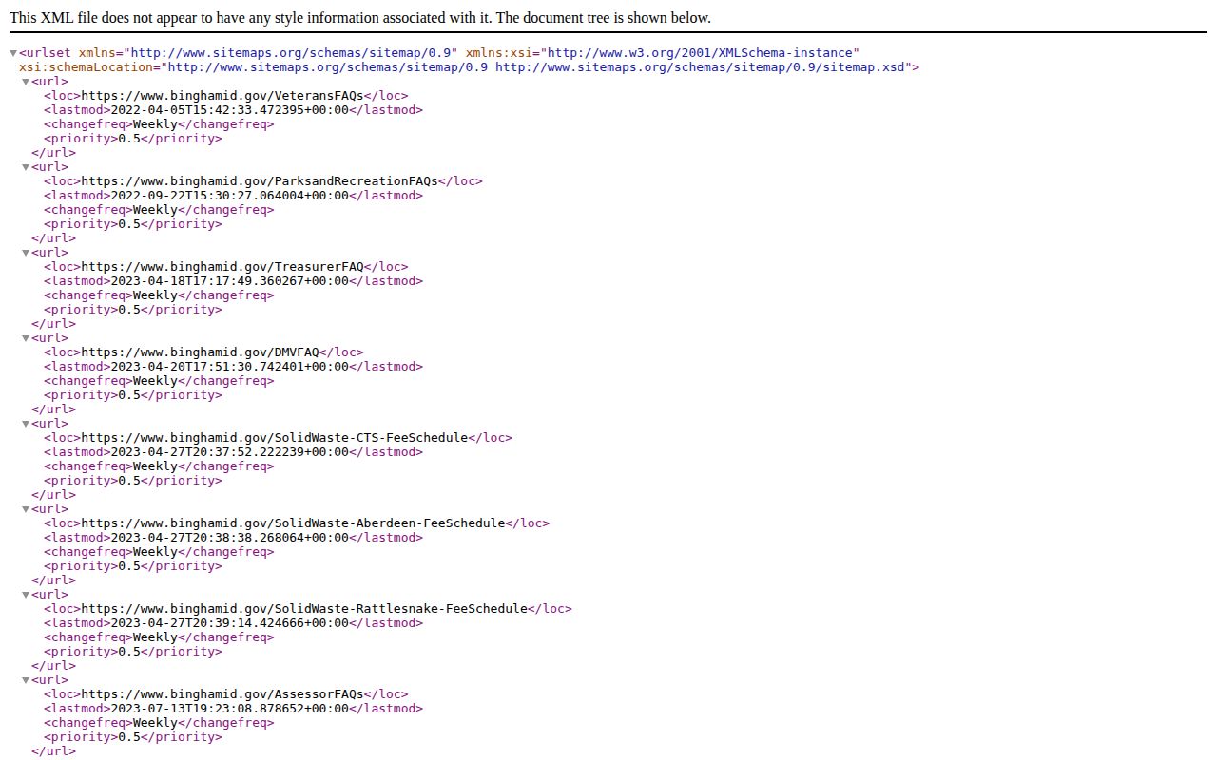The height and width of the screenshot is (760, 1217).
Task: Collapse the url node for DMVFAQ
Action: click(26, 338)
